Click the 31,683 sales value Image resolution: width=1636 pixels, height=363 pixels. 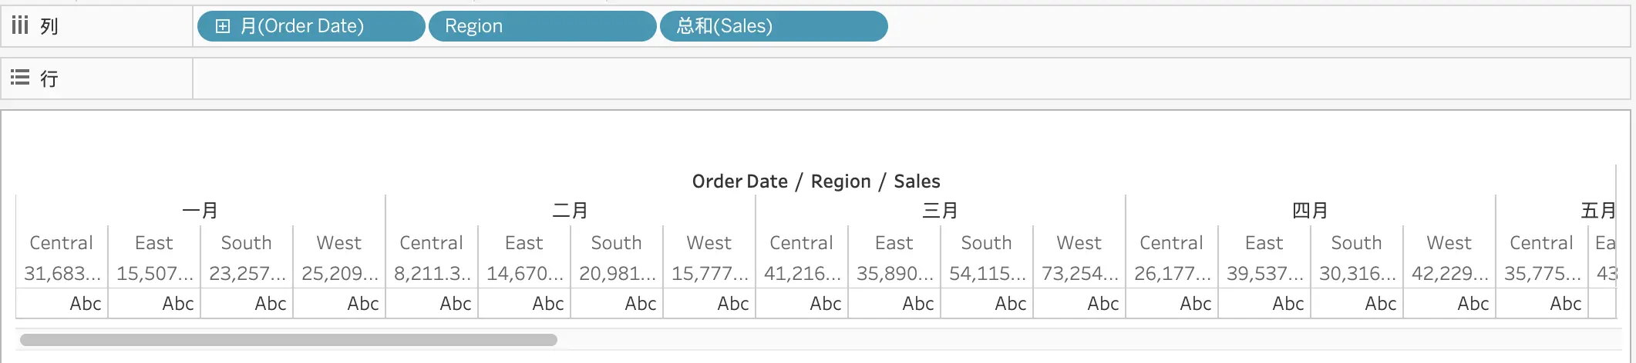click(62, 274)
